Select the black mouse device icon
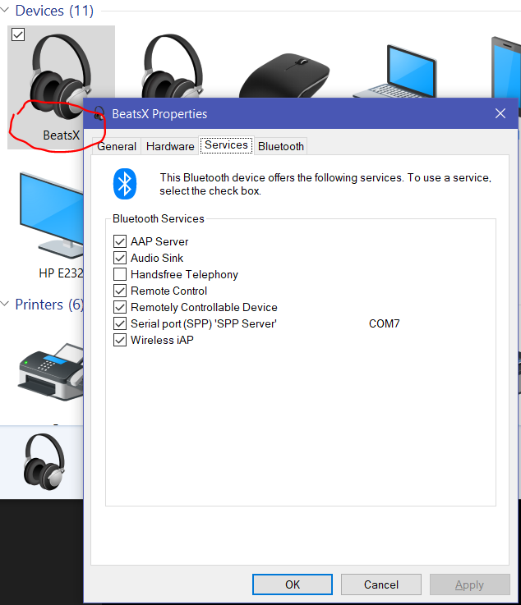The width and height of the screenshot is (521, 605). point(284,76)
